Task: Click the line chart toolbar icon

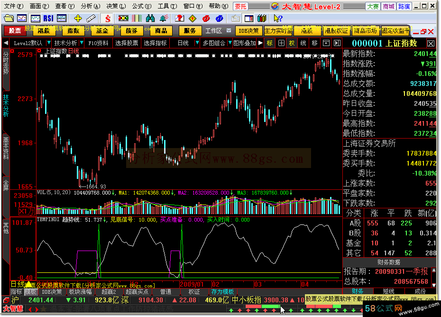Action: 22,19
